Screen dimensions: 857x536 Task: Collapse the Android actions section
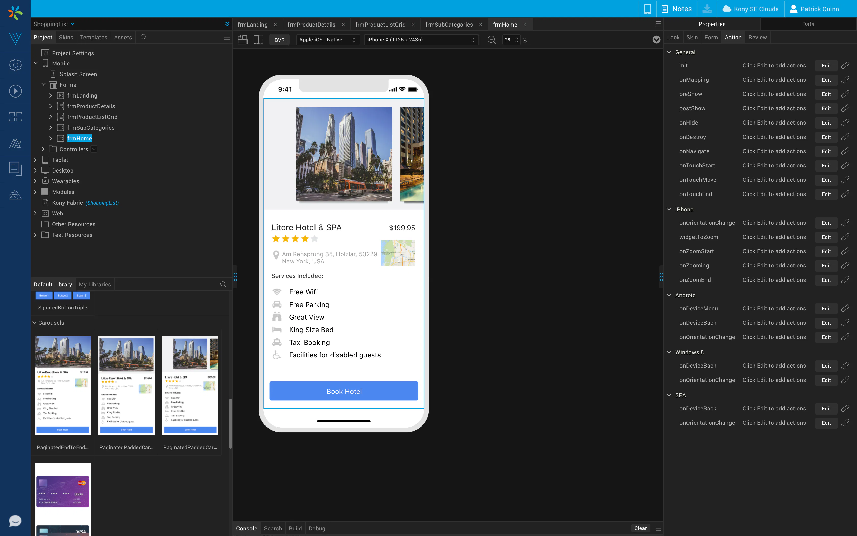[x=669, y=295]
